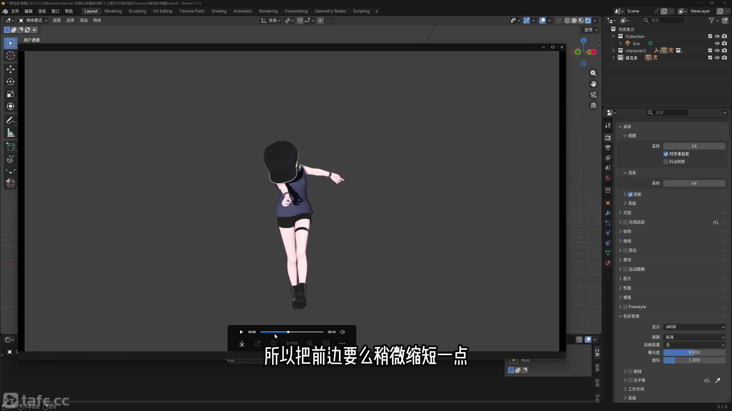Select the Add Cube tool
This screenshot has height=411, width=732.
point(11,146)
